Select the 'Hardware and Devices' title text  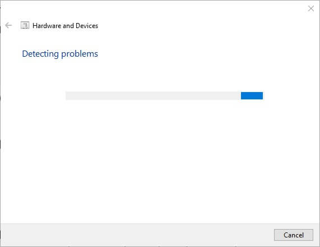66,26
